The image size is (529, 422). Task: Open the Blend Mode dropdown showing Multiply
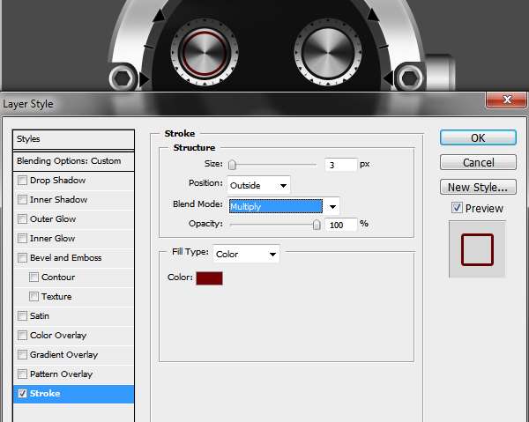(283, 206)
